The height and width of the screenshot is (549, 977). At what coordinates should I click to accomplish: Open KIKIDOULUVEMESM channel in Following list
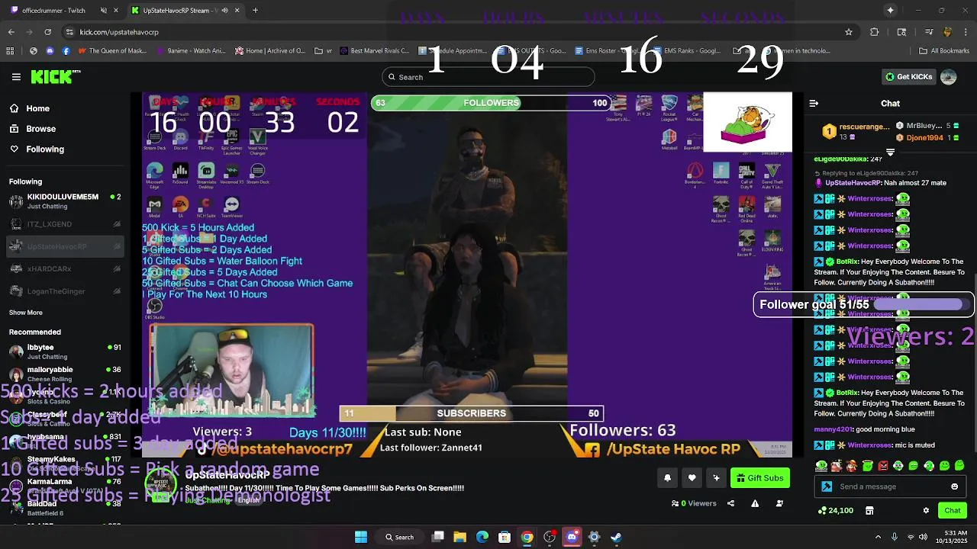(x=65, y=201)
